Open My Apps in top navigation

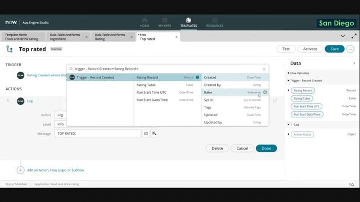[x=165, y=22]
